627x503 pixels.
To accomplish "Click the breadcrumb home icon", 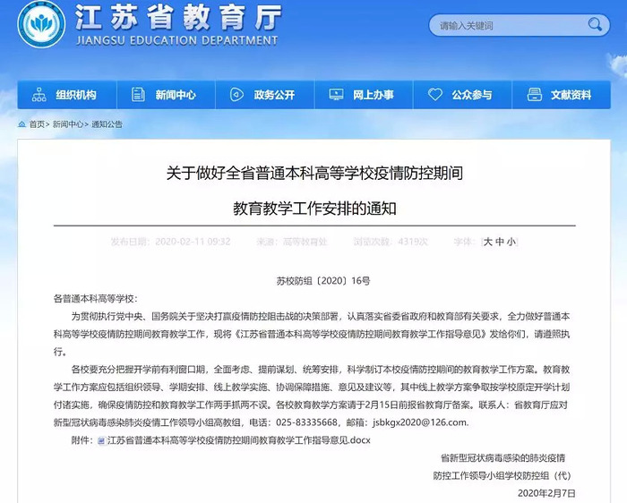I will (x=22, y=124).
